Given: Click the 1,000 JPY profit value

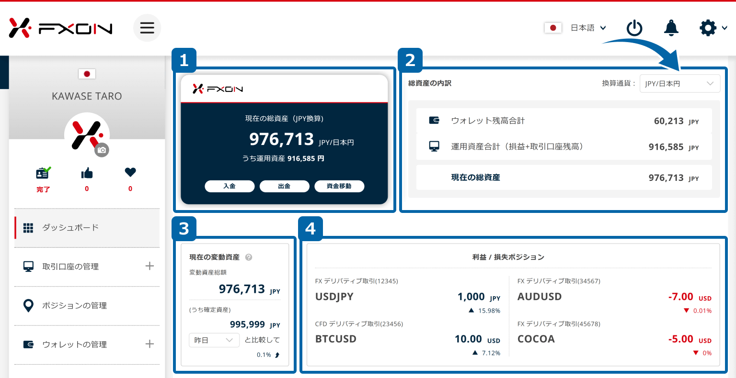Looking at the screenshot, I should coord(479,297).
